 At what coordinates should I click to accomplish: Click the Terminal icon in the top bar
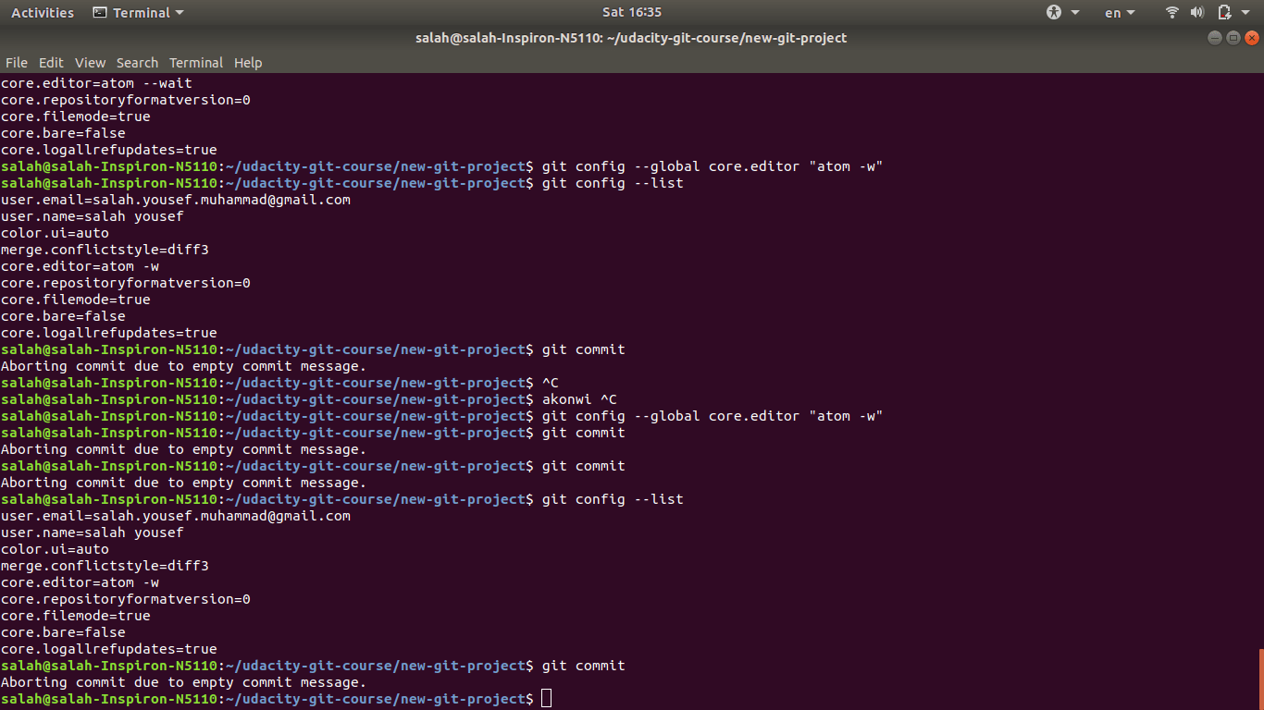tap(101, 12)
